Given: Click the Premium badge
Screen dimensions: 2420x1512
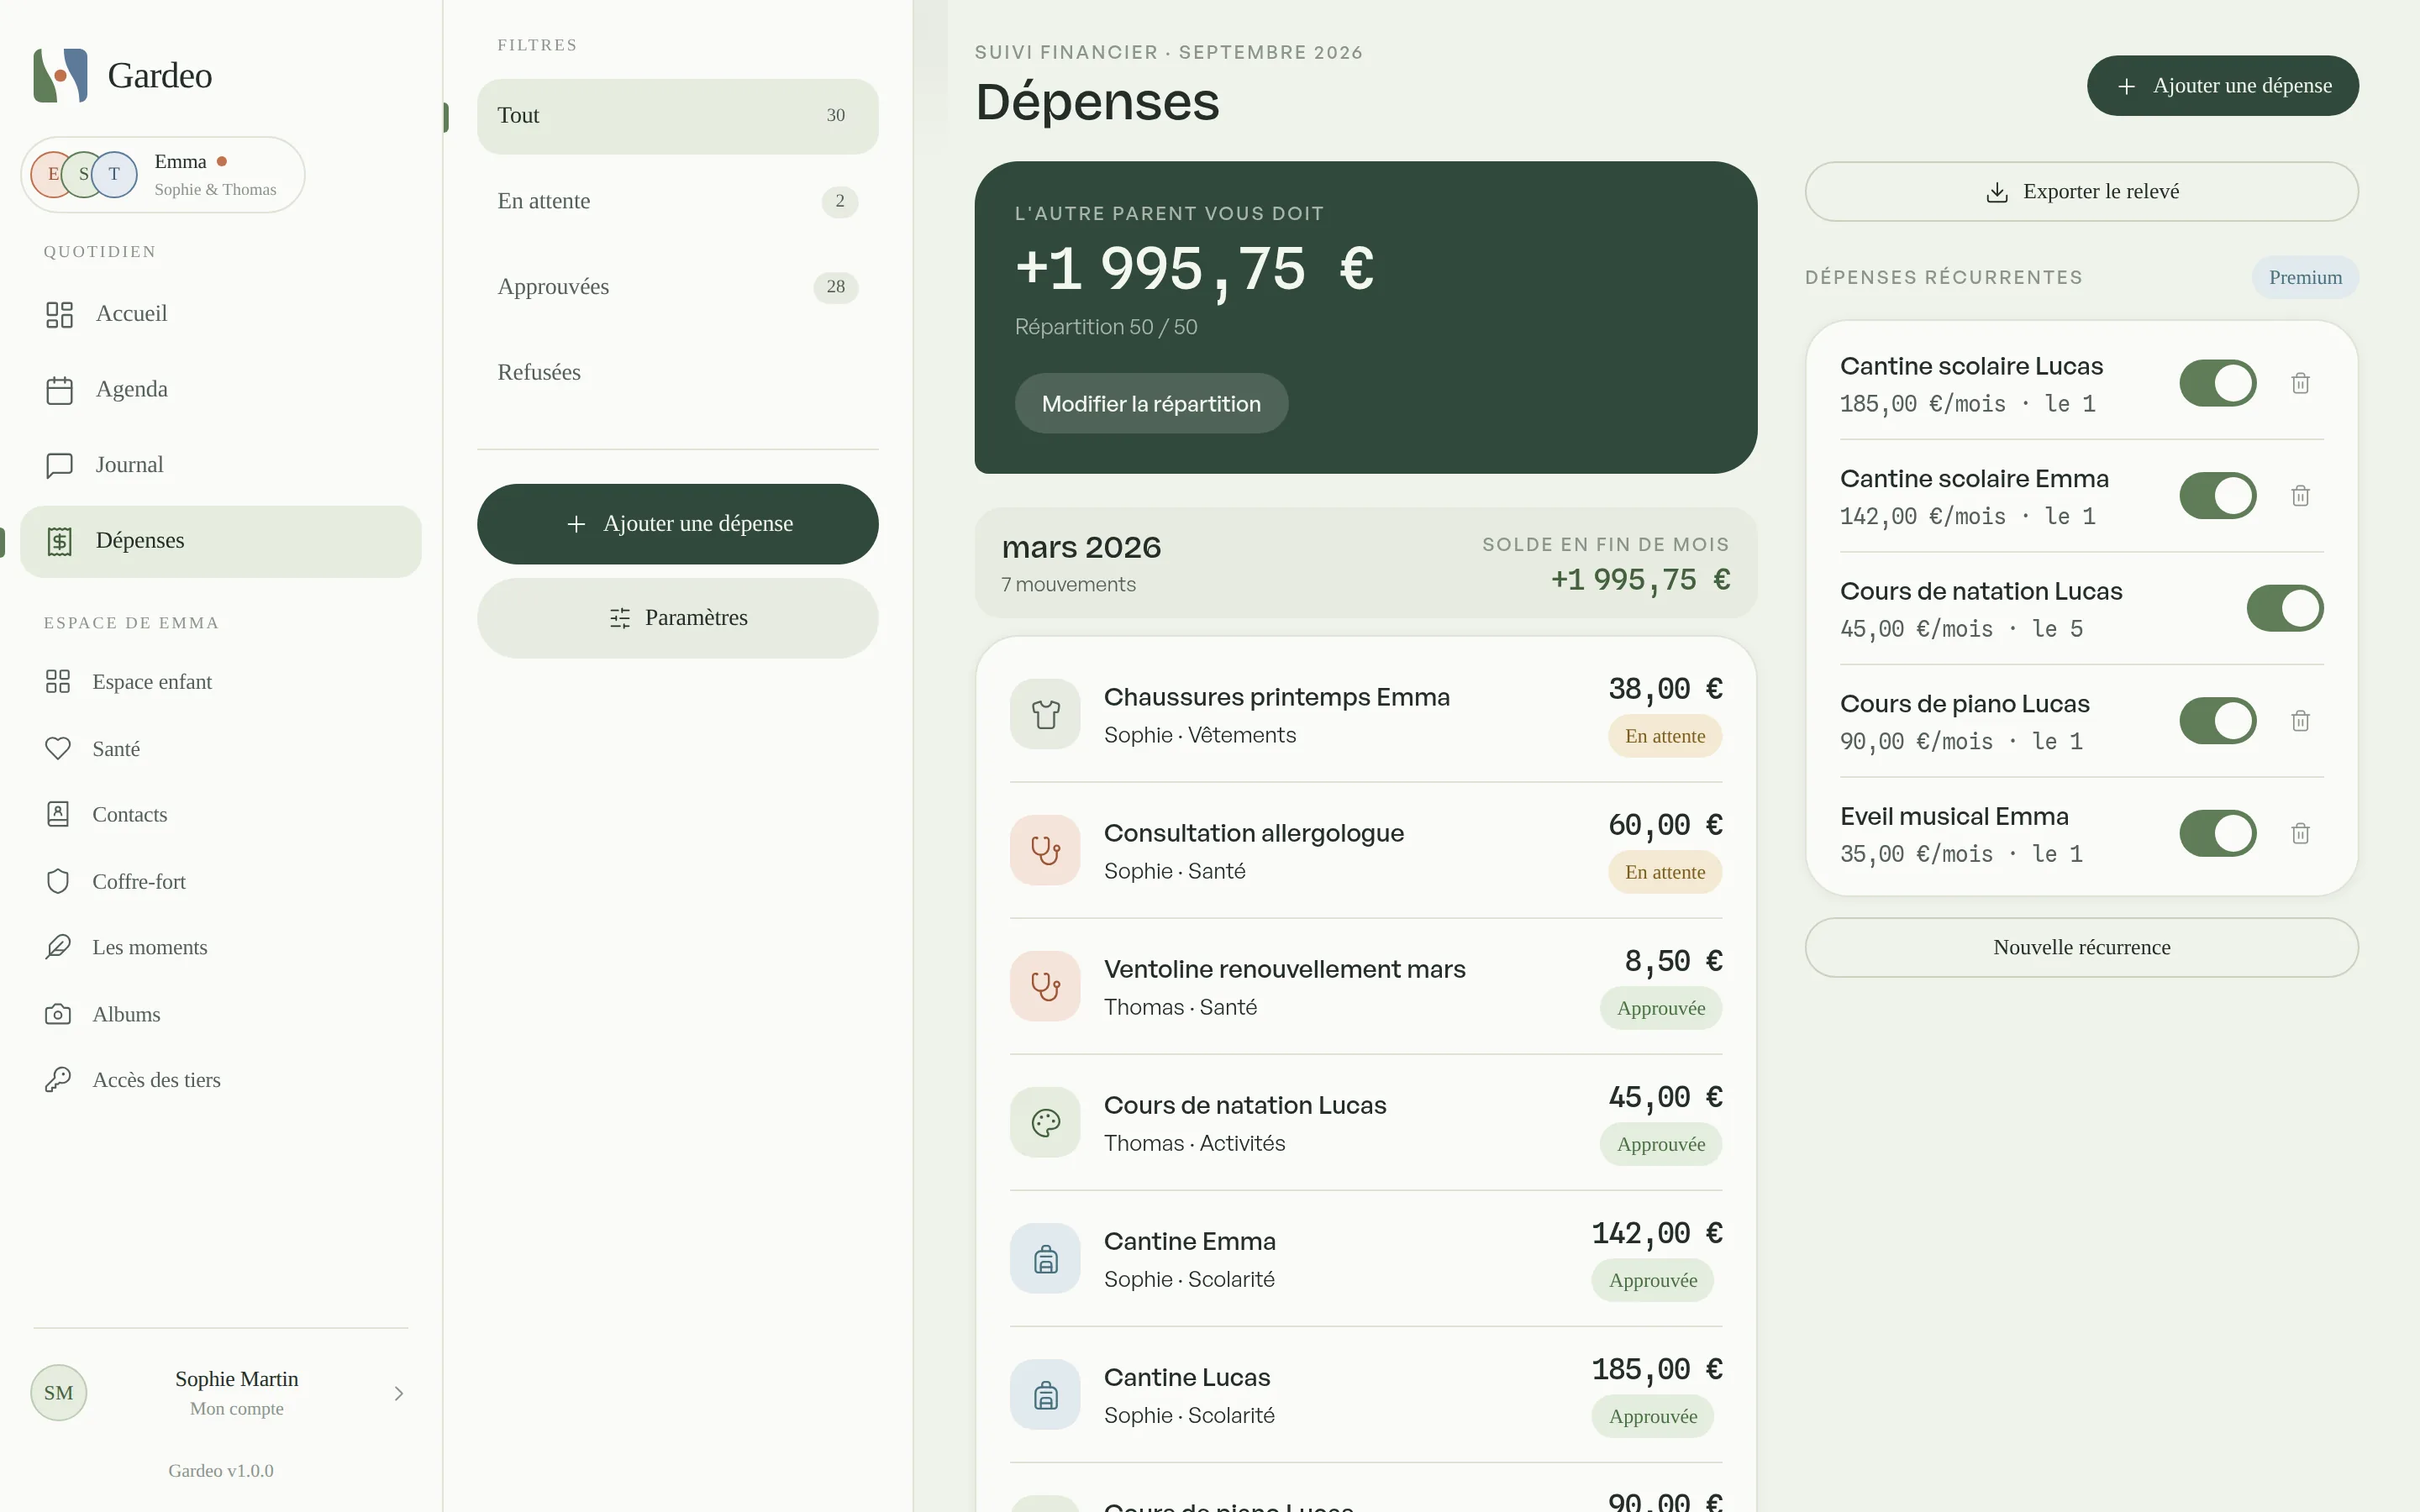Looking at the screenshot, I should [2305, 278].
